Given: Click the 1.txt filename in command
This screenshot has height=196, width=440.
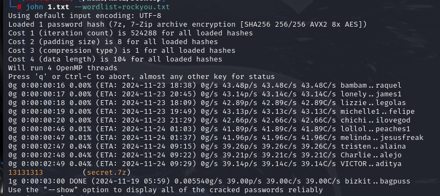Looking at the screenshot, I should point(58,7).
